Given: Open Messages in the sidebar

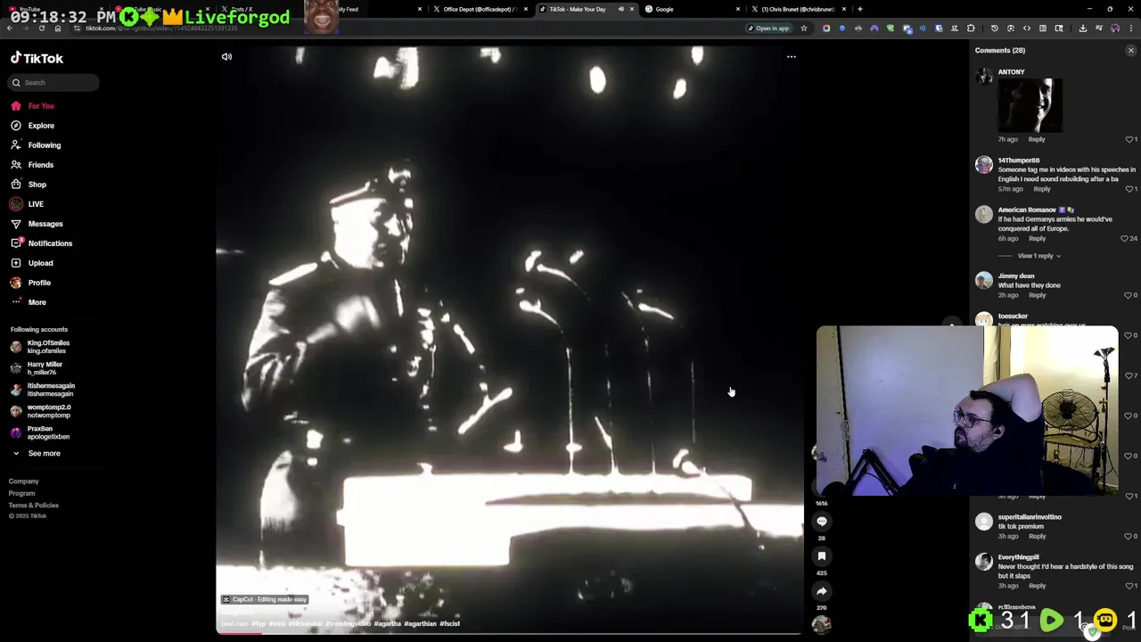Looking at the screenshot, I should pos(45,224).
